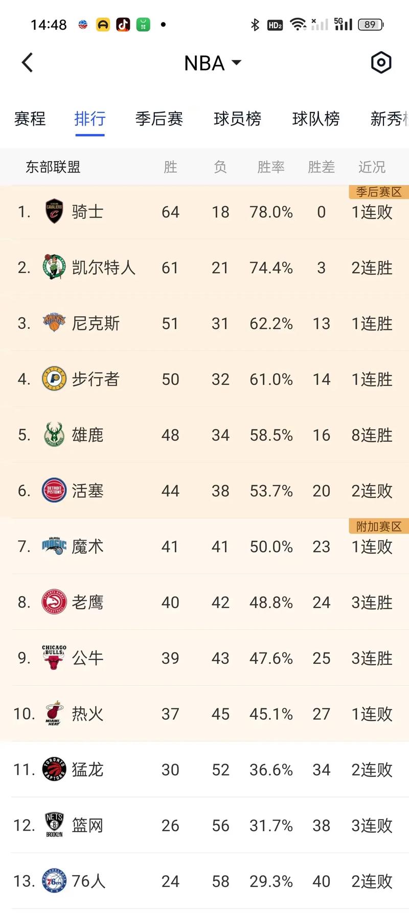409x915 pixels.
Task: Switch to the 季后赛 tab
Action: coord(158,119)
